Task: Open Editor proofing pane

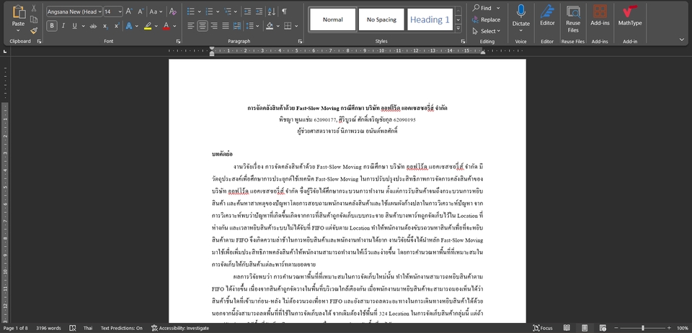Action: (547, 15)
